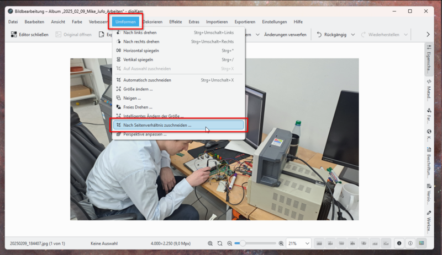The width and height of the screenshot is (442, 255).
Task: Expand the dropdown arrow left of 'Änderungen verwerfen'
Action: pos(257,35)
